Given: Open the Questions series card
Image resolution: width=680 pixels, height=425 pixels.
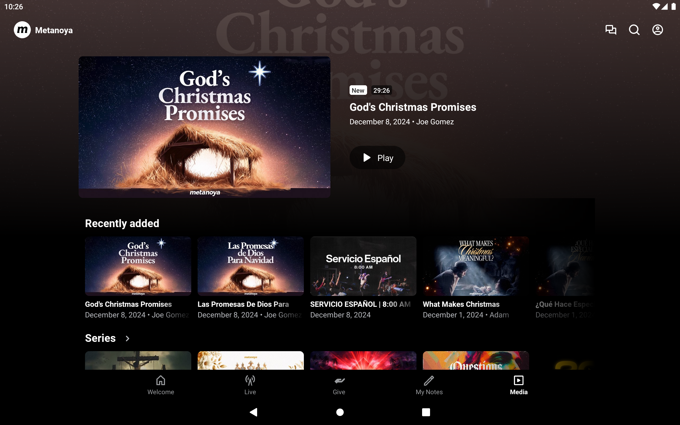Looking at the screenshot, I should (476, 360).
